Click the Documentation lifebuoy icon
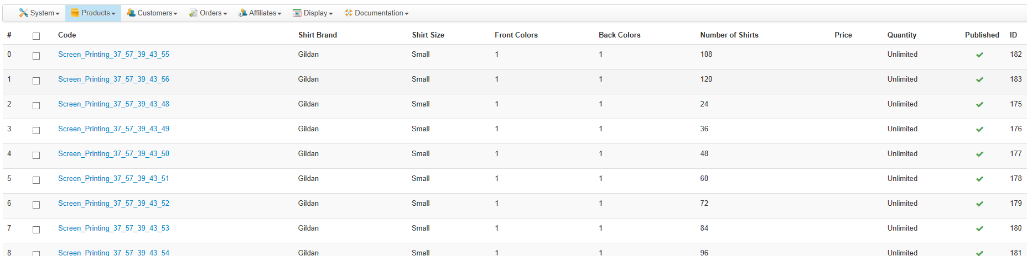The width and height of the screenshot is (1027, 256). click(349, 13)
